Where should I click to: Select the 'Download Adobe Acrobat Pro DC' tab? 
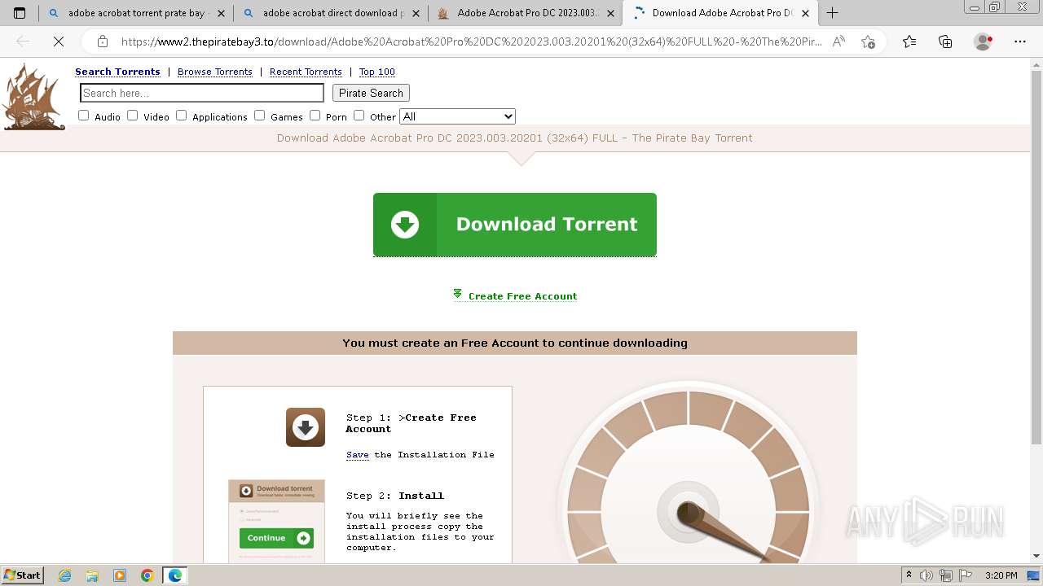(x=720, y=13)
